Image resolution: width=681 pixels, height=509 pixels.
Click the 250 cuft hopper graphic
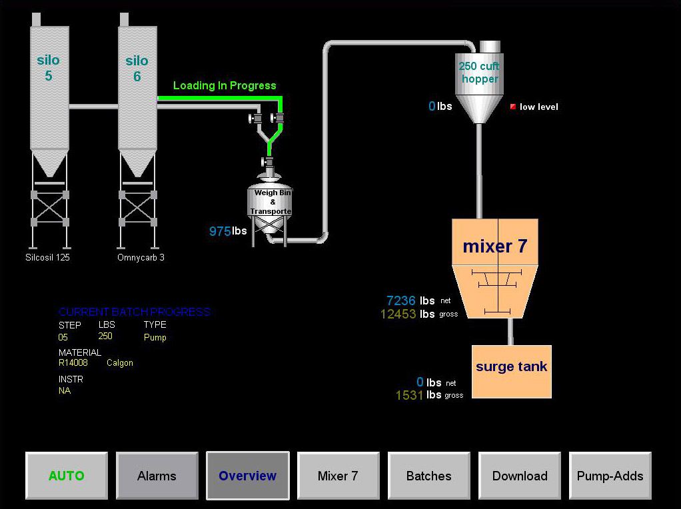click(x=479, y=82)
